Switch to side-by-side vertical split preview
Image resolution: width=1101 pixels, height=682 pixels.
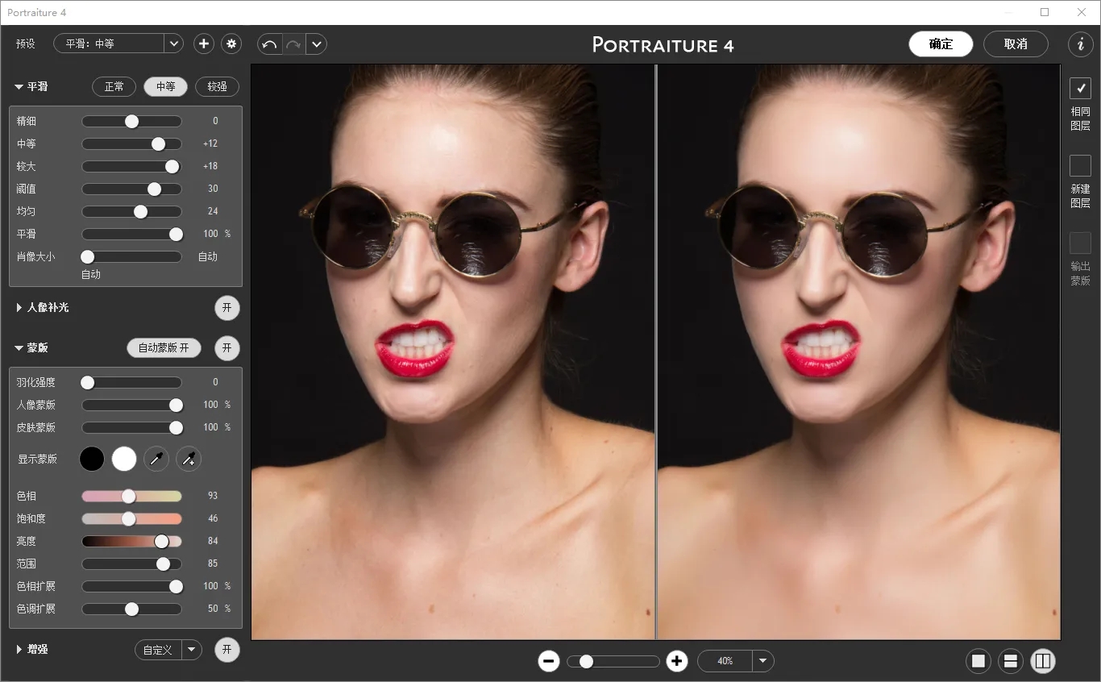tap(1042, 661)
